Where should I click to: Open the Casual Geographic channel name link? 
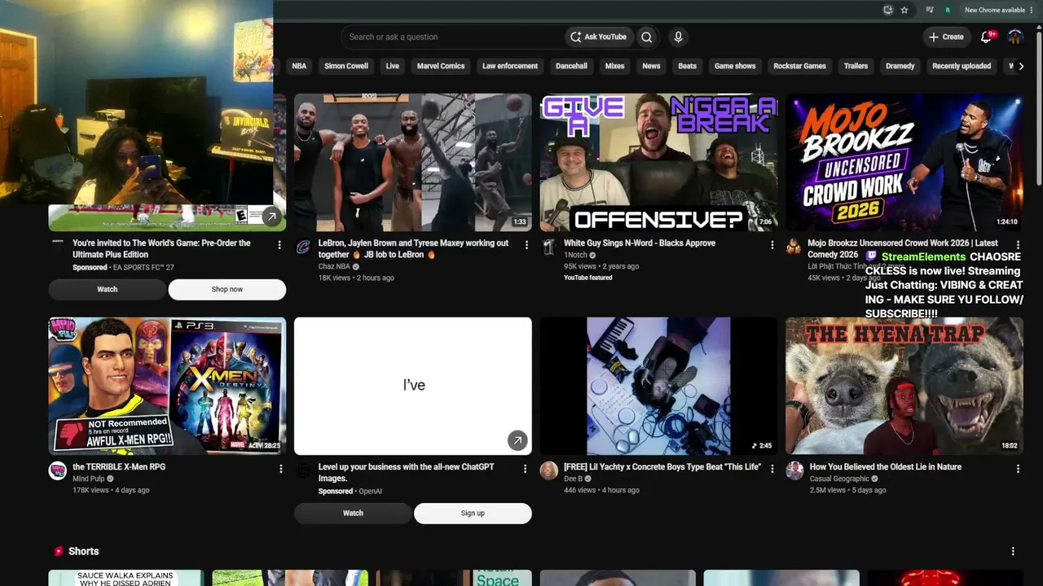839,479
